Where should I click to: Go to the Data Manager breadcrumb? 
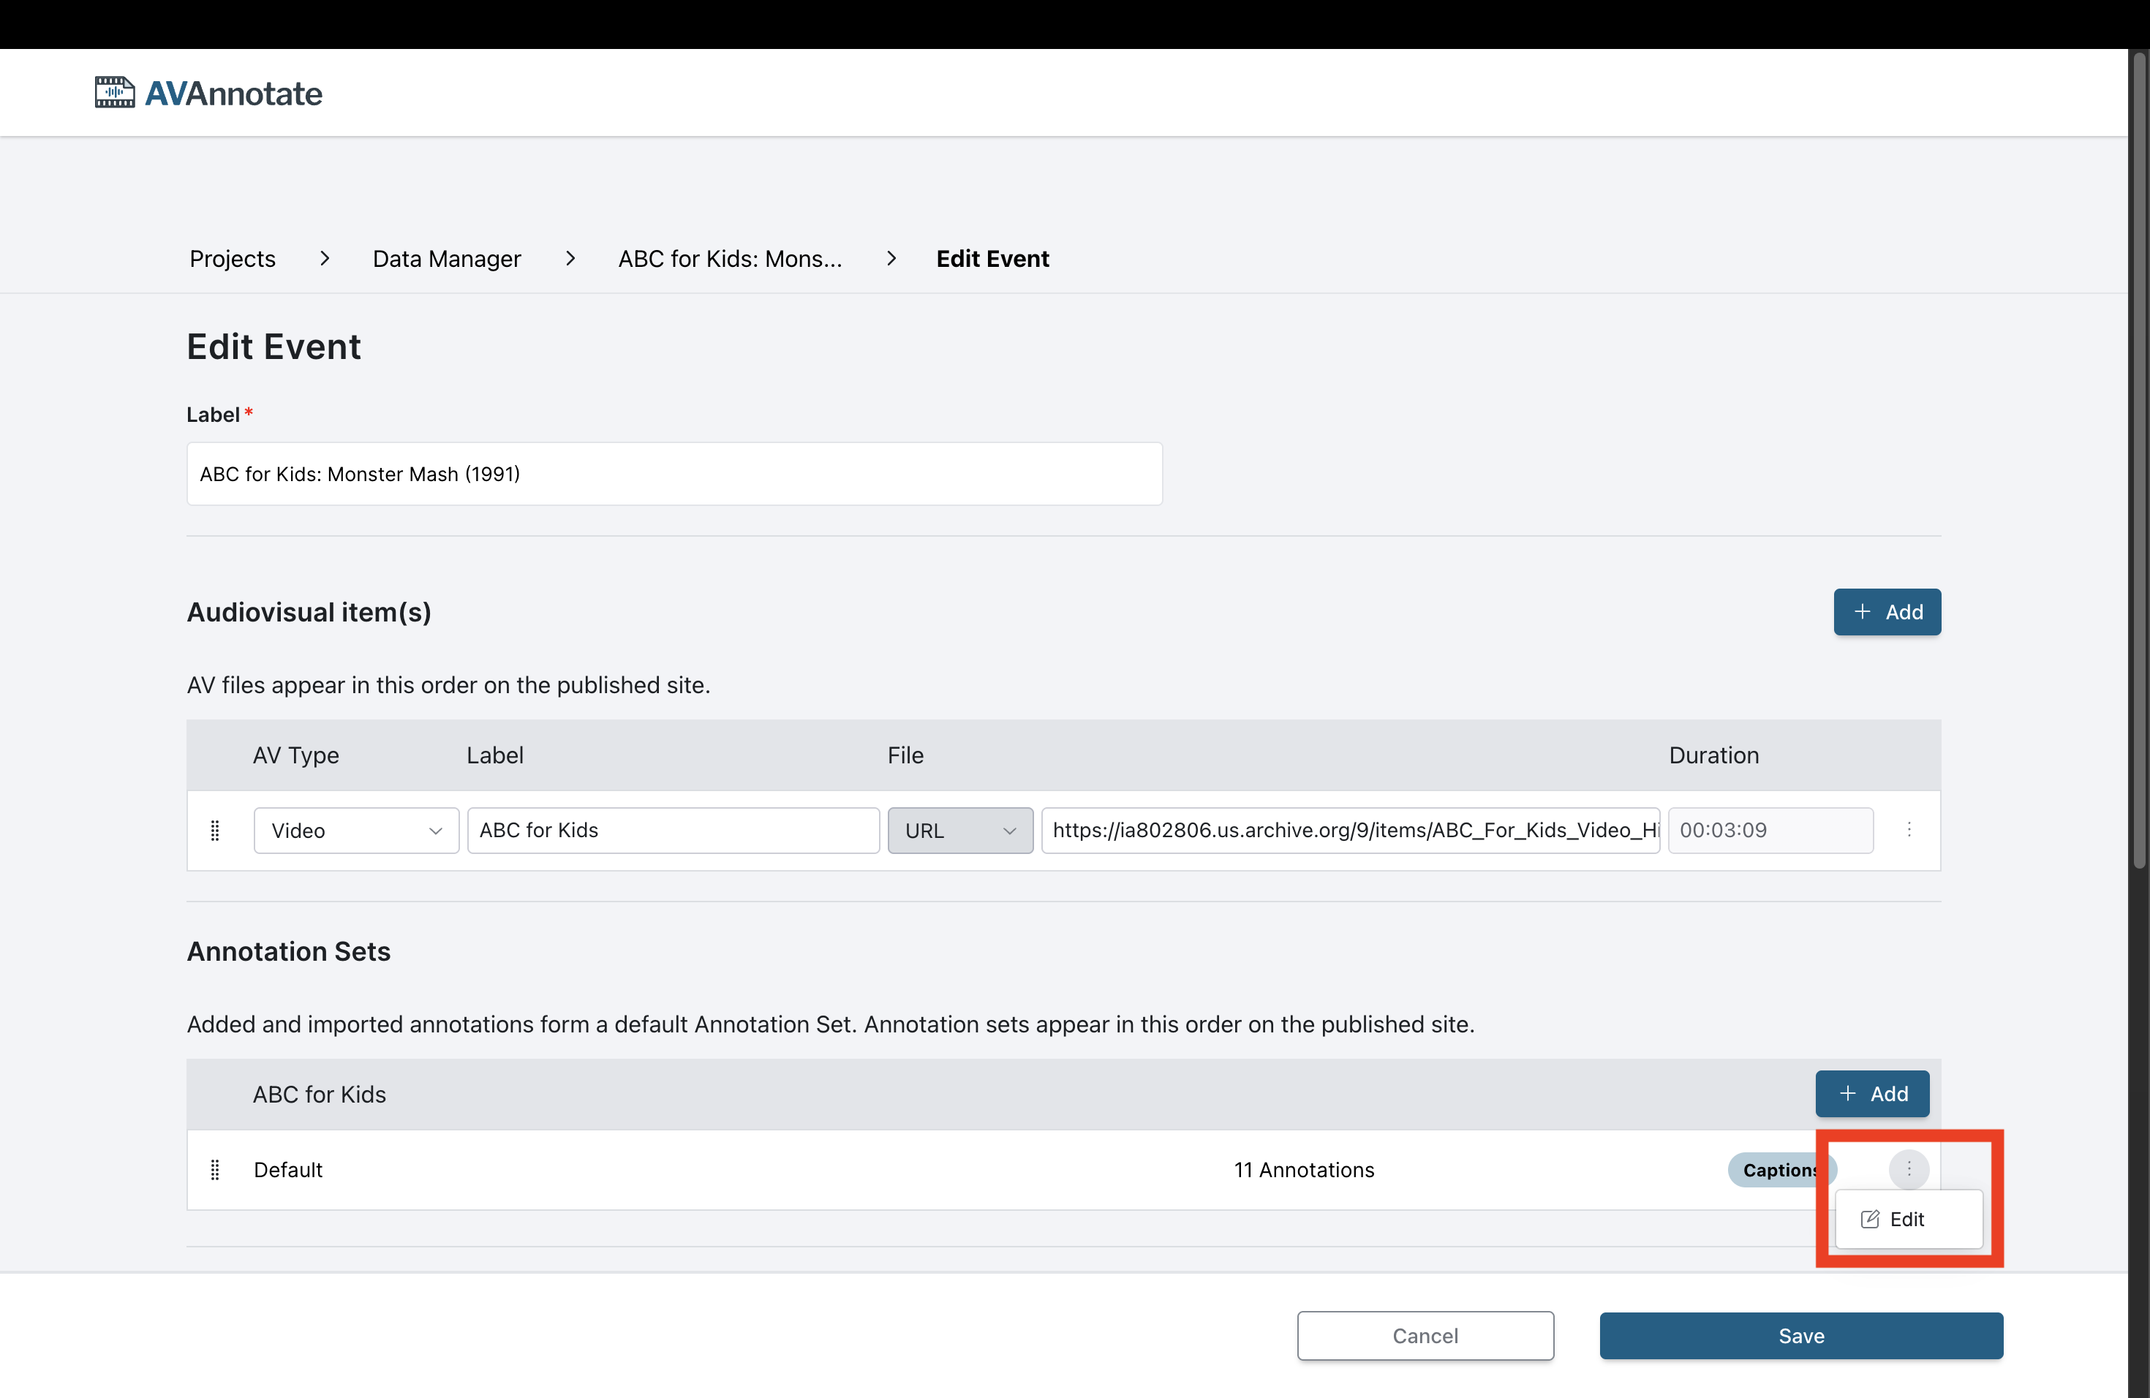(446, 258)
